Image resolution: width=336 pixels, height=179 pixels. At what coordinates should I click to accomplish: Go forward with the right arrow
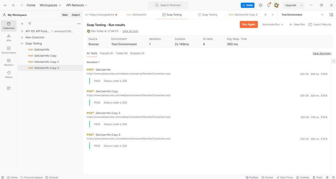point(21,5)
